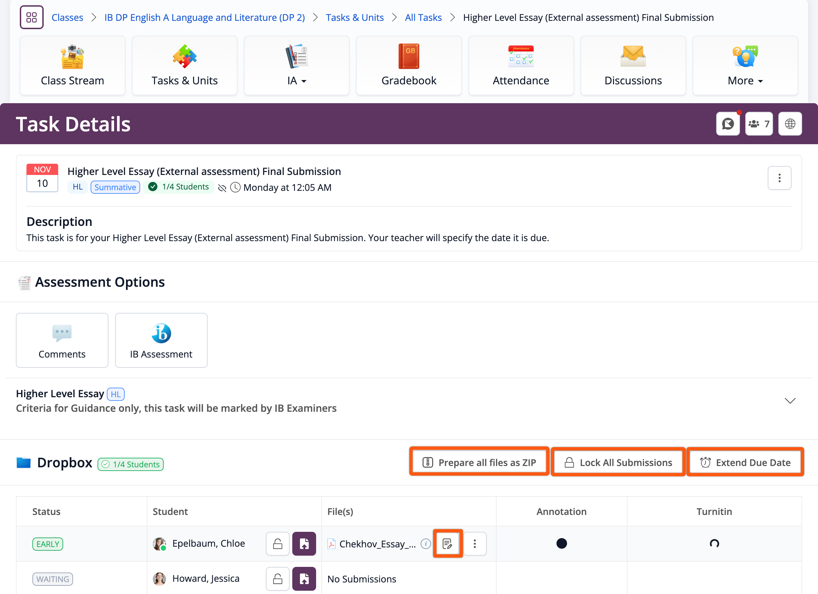Click the Extend Due Date button
Image resolution: width=818 pixels, height=594 pixels.
(x=745, y=462)
